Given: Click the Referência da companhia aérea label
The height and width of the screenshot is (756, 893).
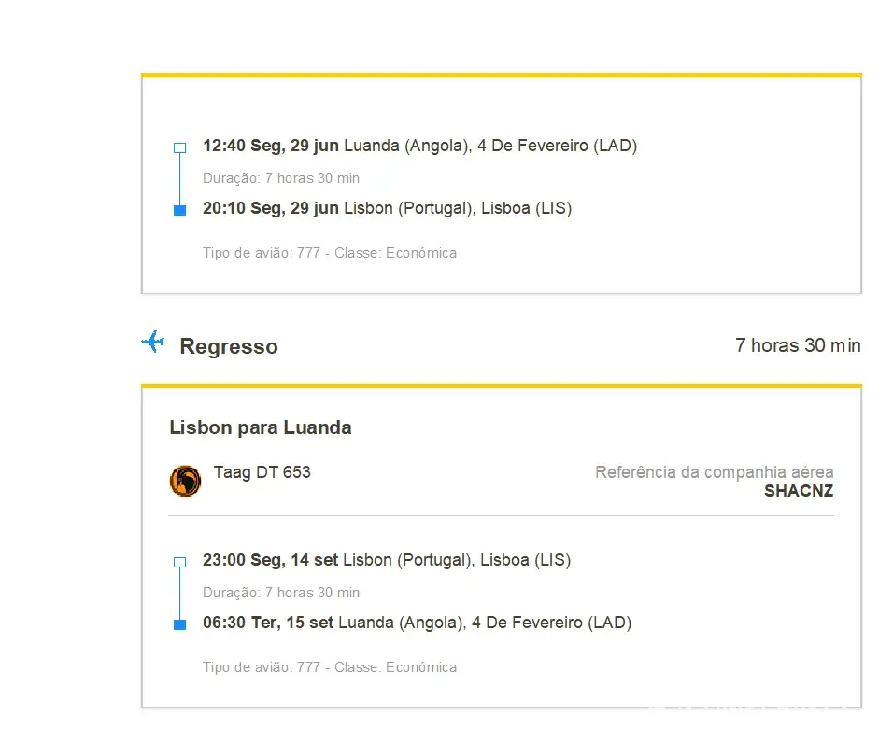Looking at the screenshot, I should (714, 472).
